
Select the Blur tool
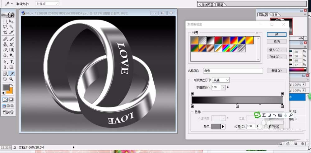[5, 55]
